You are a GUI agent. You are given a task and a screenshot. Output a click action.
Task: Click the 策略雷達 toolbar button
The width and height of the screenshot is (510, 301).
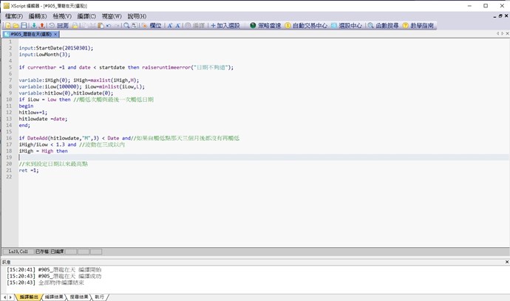pos(265,25)
